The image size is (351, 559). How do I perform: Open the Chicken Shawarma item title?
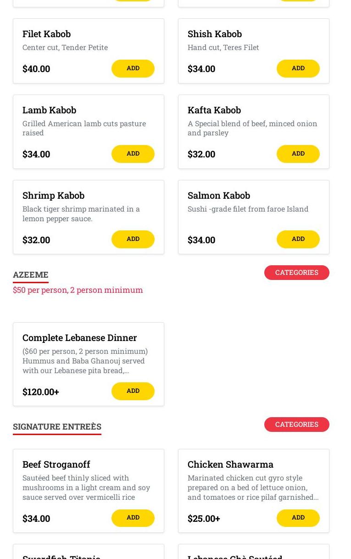230,464
